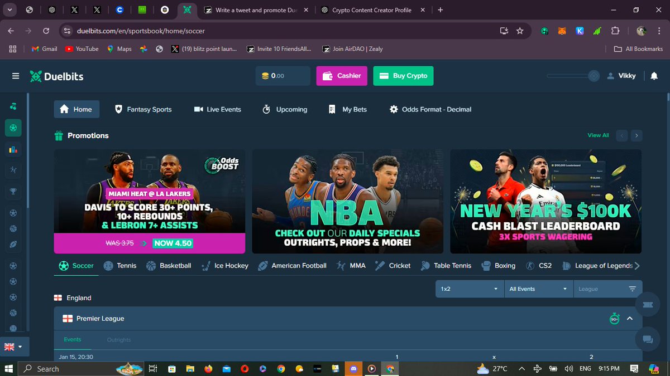The width and height of the screenshot is (670, 376).
Task: Select the Basketball sport tab
Action: tap(169, 266)
